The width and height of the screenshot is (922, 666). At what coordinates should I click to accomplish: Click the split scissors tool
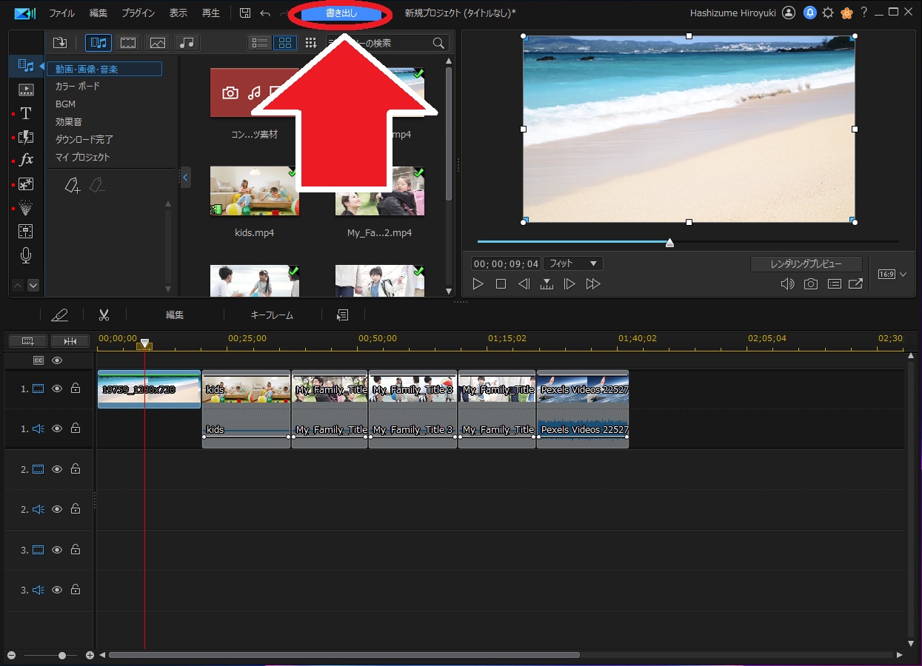tap(104, 315)
